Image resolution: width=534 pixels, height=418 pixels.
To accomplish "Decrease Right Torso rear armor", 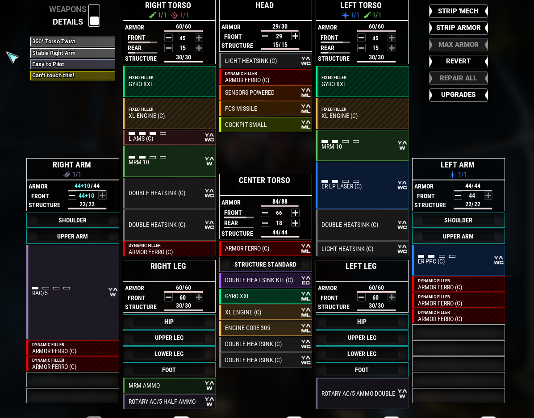I will pos(169,48).
